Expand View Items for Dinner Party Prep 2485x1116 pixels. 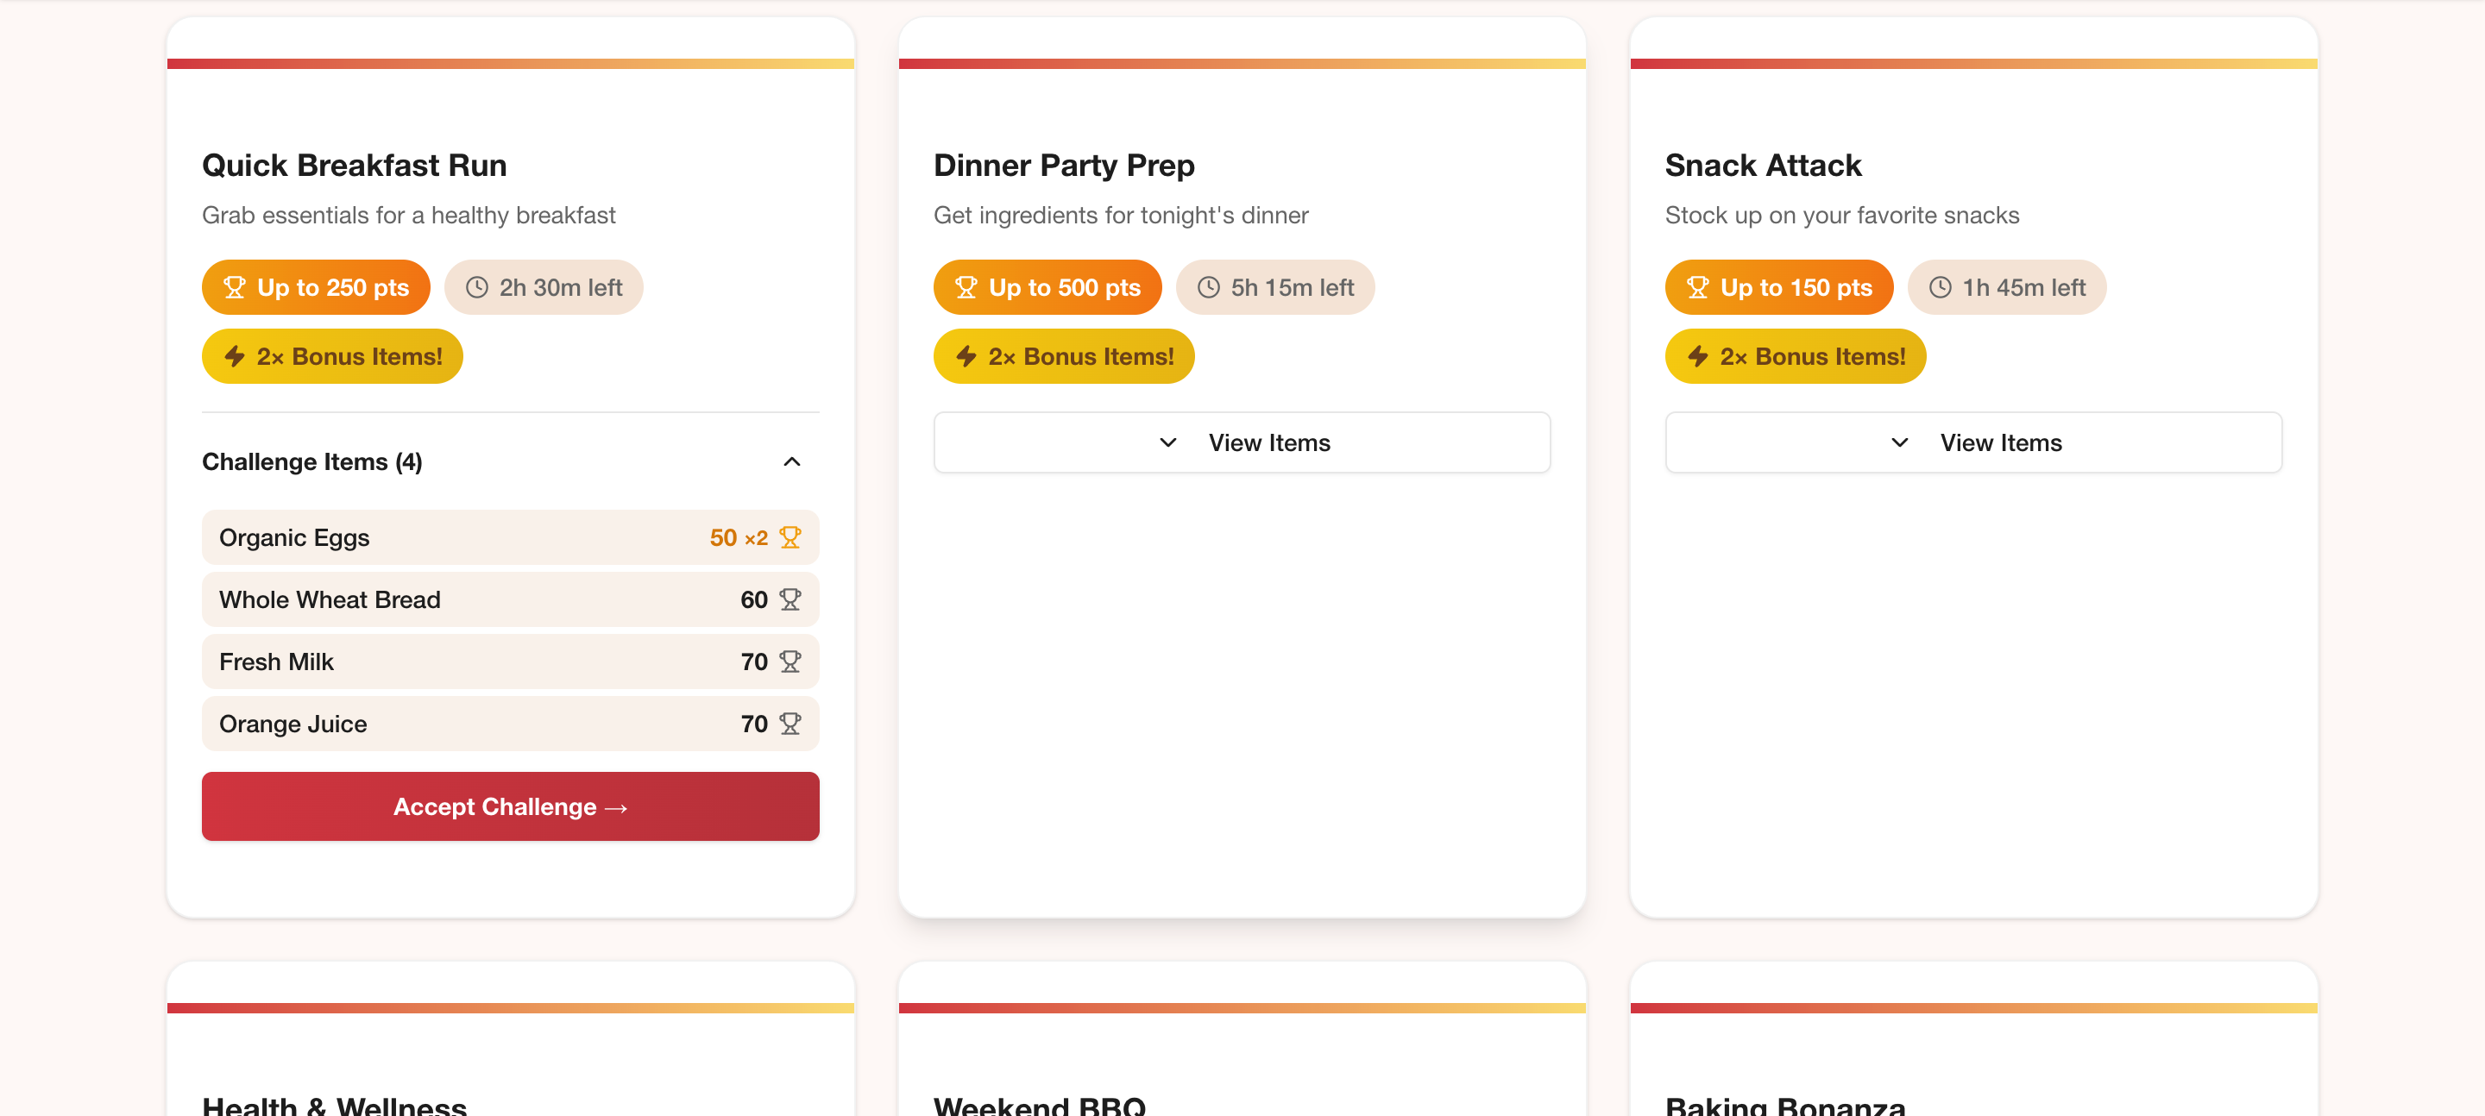coord(1242,442)
